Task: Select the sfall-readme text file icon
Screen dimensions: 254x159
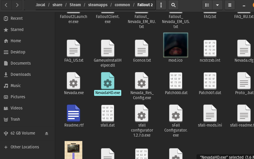Action: (244, 113)
